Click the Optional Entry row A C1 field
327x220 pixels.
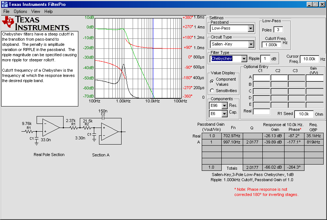click(x=262, y=78)
